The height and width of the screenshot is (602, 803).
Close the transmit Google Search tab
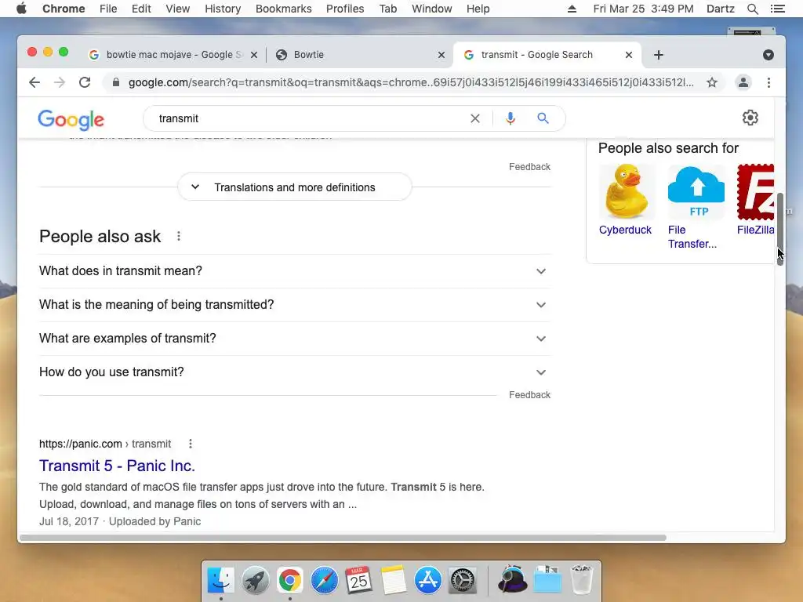[x=629, y=55]
